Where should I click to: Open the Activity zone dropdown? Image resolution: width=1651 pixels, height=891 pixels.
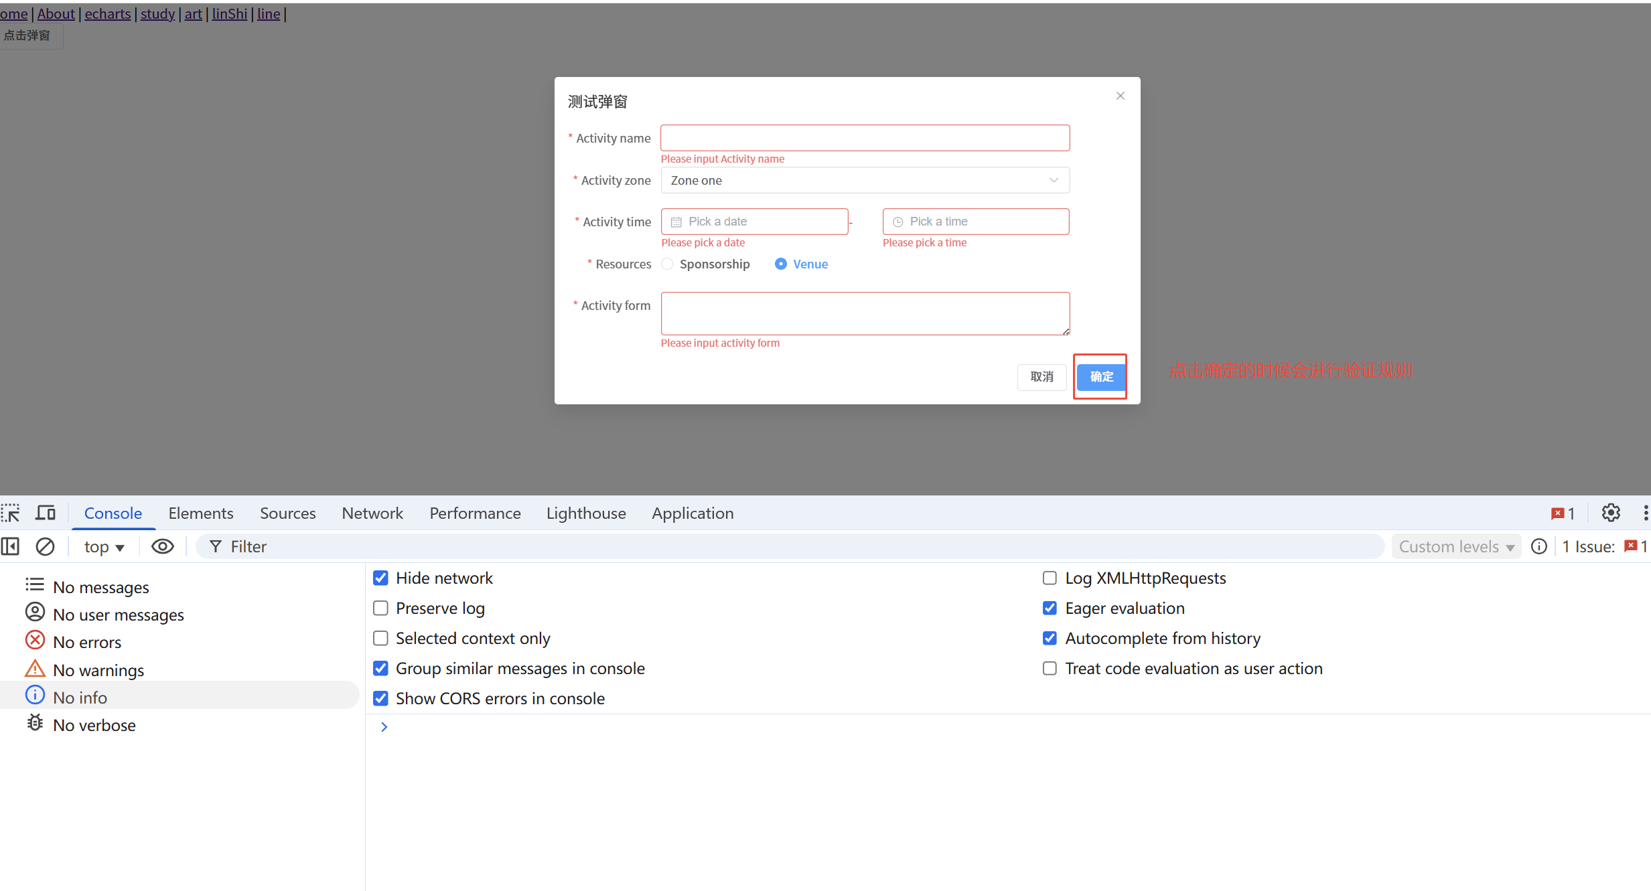[865, 181]
